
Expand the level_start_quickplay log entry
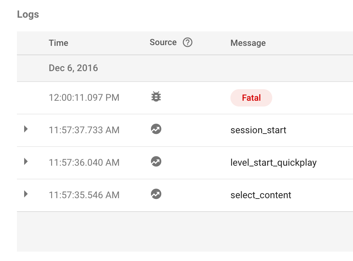pos(26,162)
